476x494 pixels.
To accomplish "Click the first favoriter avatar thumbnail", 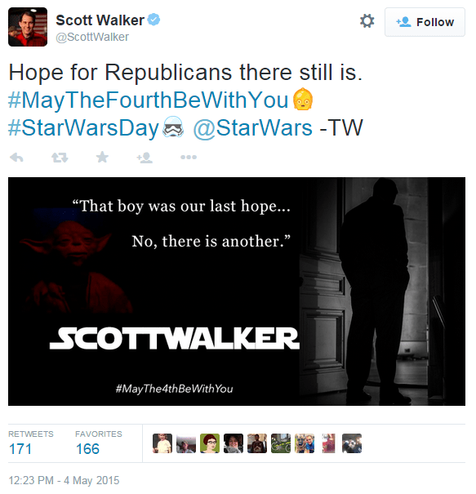I will pyautogui.click(x=162, y=443).
